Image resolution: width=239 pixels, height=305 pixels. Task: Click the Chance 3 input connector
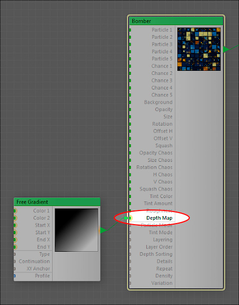(x=130, y=80)
